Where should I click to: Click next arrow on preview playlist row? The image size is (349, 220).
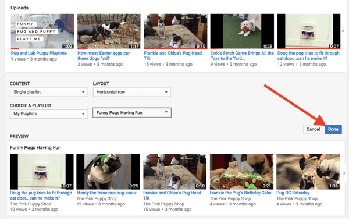(x=344, y=173)
